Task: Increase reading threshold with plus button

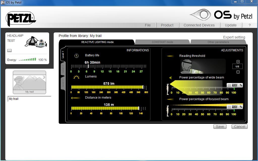Action: point(238,62)
